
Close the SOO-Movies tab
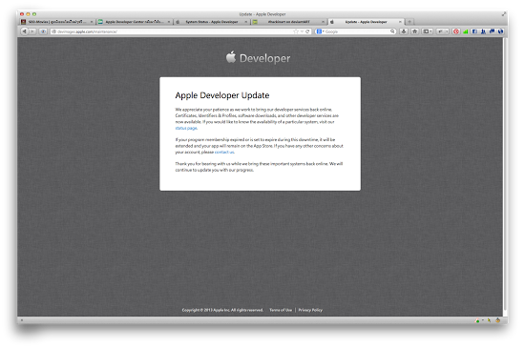[x=92, y=22]
